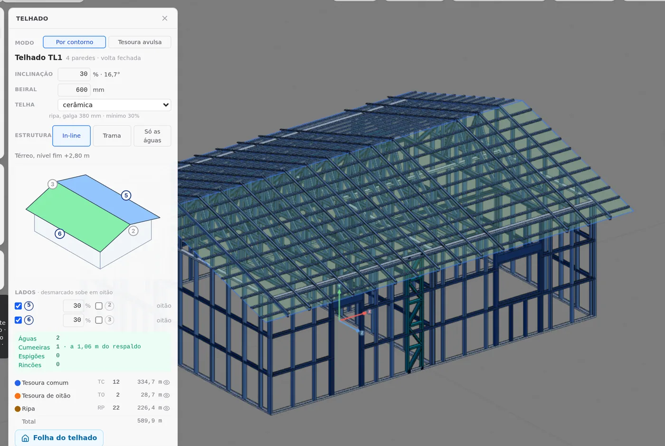
Task: Edit slope percentage for side 5
Action: (73, 306)
